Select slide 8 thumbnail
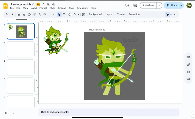This screenshot has width=195, height=119. 21,49
